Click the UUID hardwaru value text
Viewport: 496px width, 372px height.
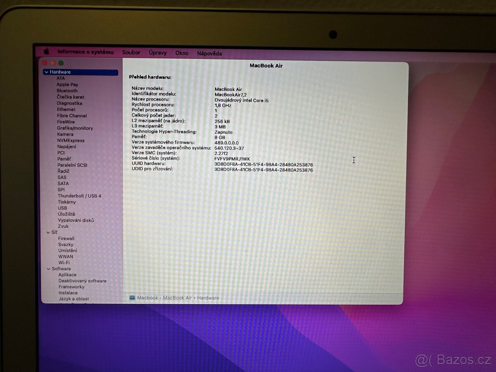pos(264,164)
